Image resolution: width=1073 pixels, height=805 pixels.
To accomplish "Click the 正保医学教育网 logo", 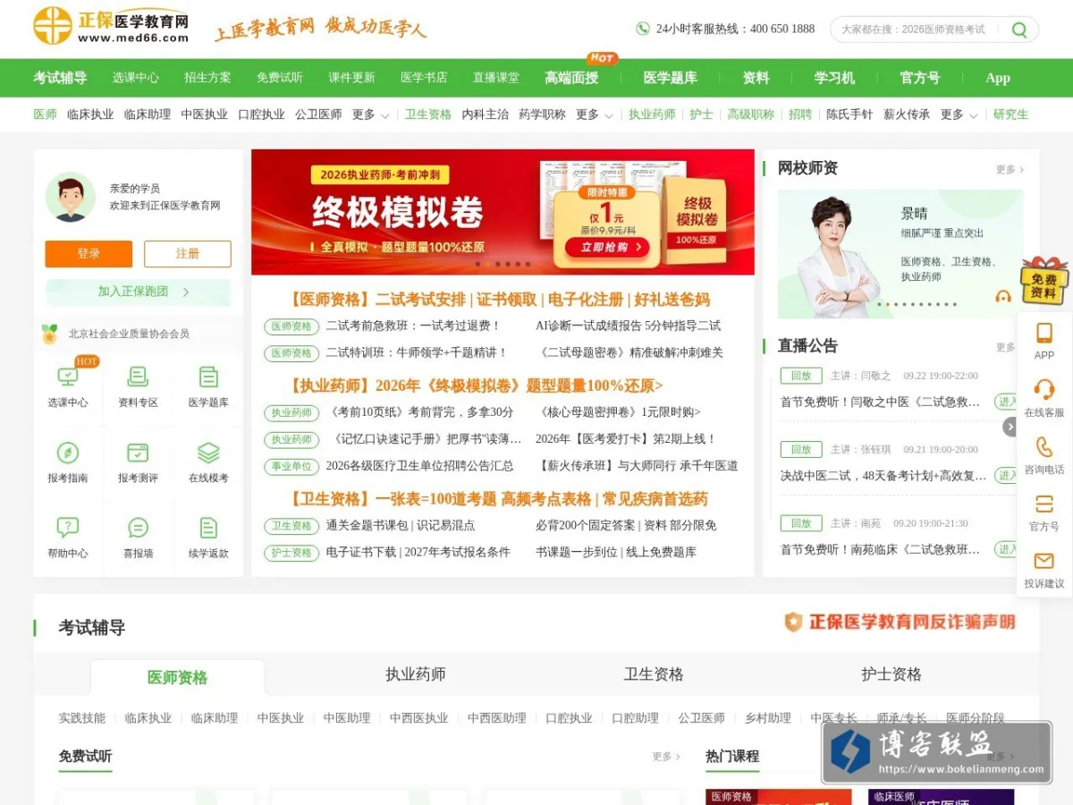I will click(x=111, y=26).
